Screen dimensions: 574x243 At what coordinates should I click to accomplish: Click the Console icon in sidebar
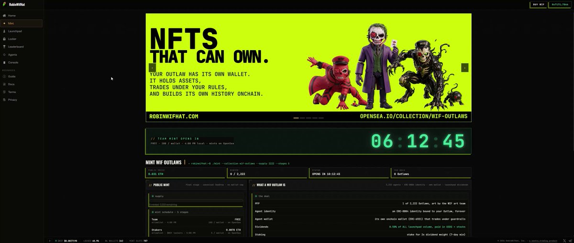click(4, 62)
